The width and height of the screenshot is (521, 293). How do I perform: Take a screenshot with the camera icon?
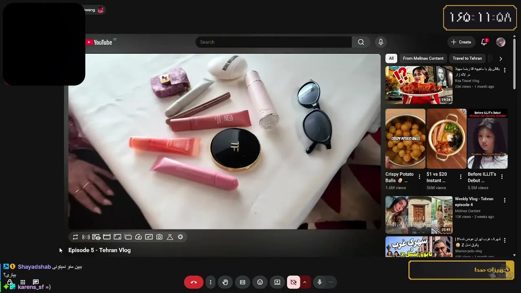[160, 237]
